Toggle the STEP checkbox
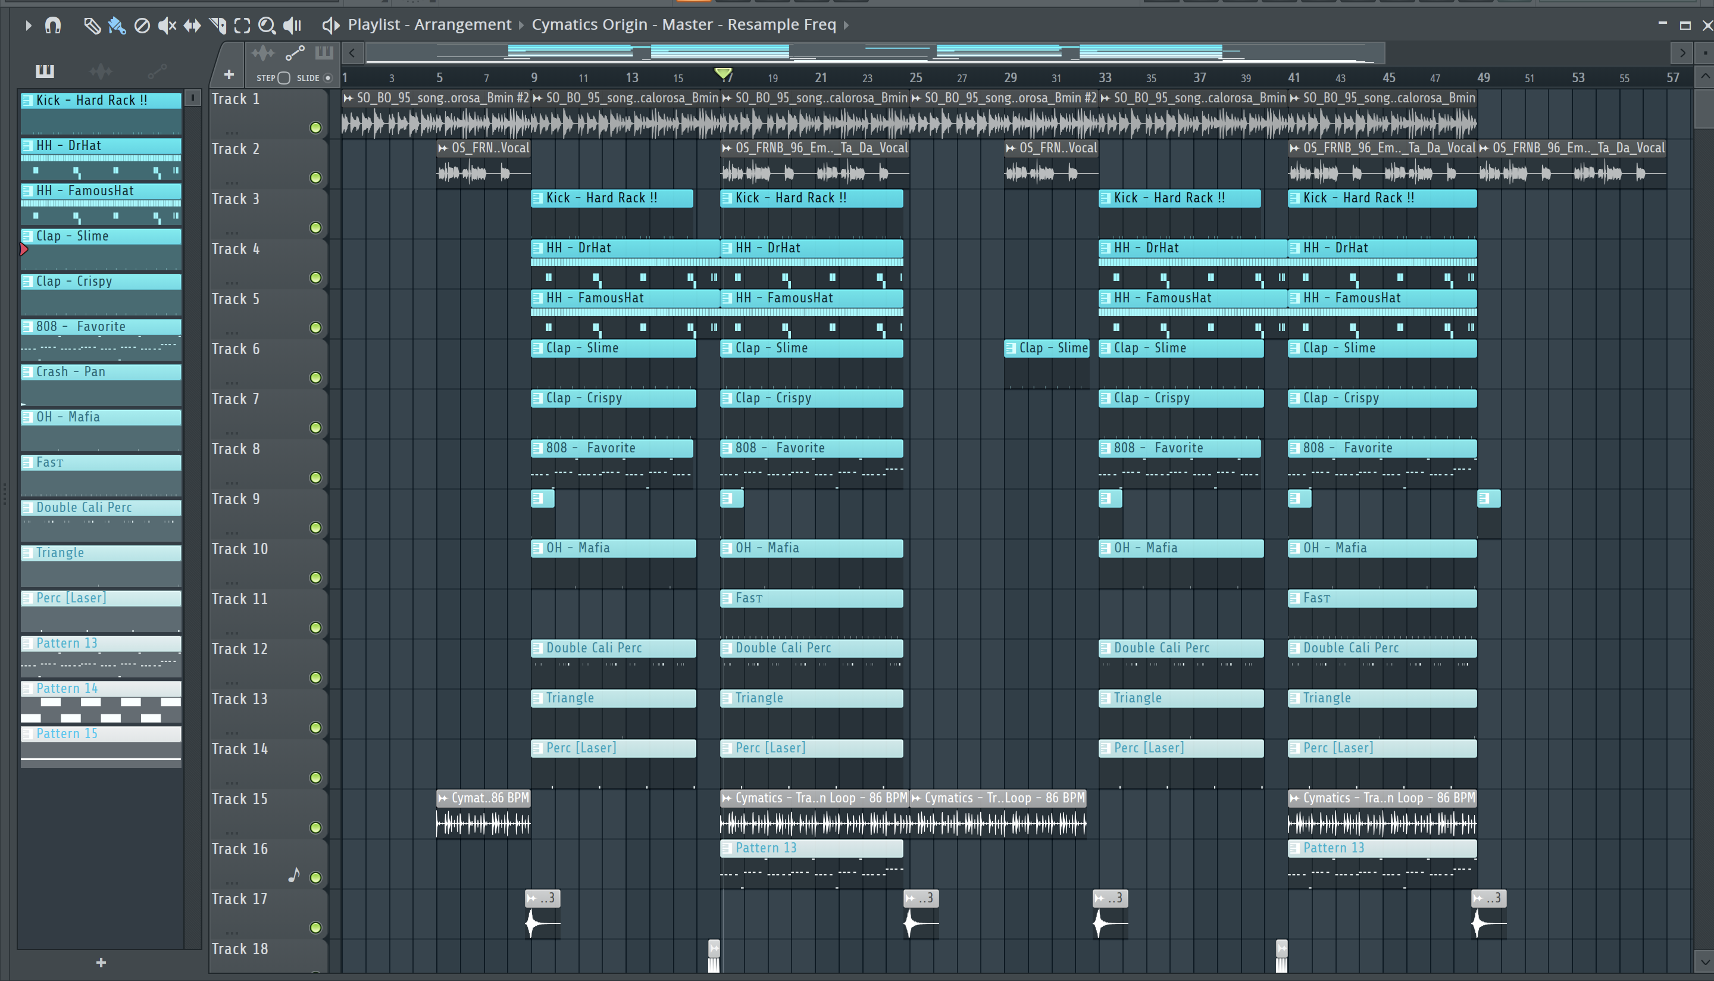The height and width of the screenshot is (981, 1714). click(284, 77)
